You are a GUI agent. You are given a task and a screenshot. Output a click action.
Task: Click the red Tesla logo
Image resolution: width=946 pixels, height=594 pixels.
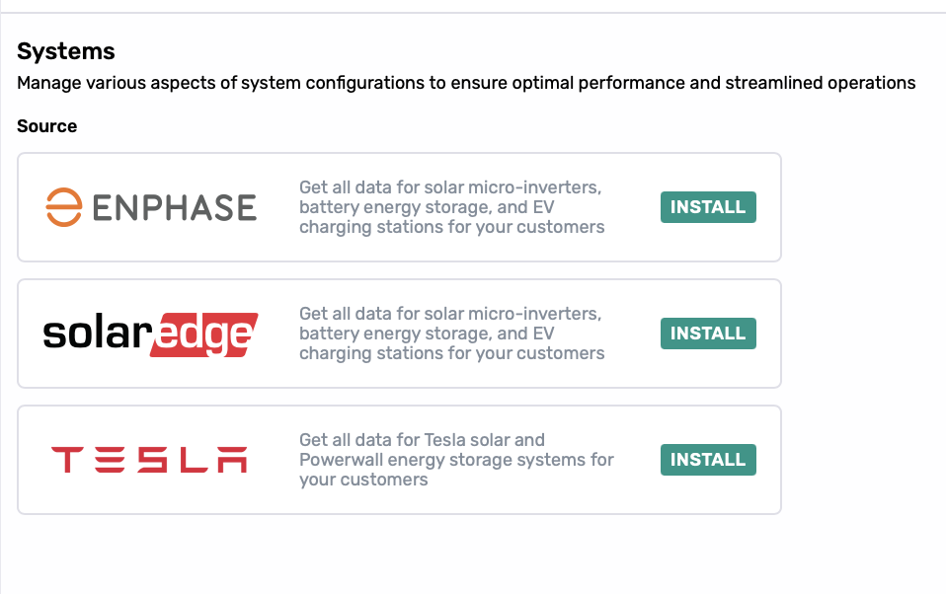point(149,460)
